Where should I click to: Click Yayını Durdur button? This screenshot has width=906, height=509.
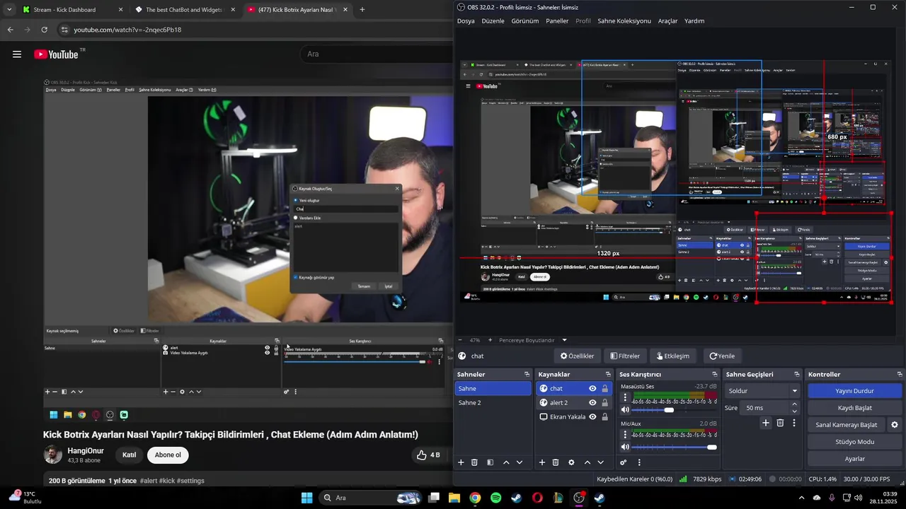[854, 391]
